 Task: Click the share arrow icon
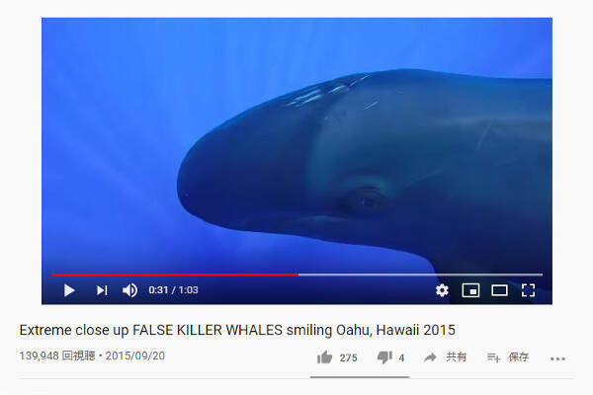430,357
